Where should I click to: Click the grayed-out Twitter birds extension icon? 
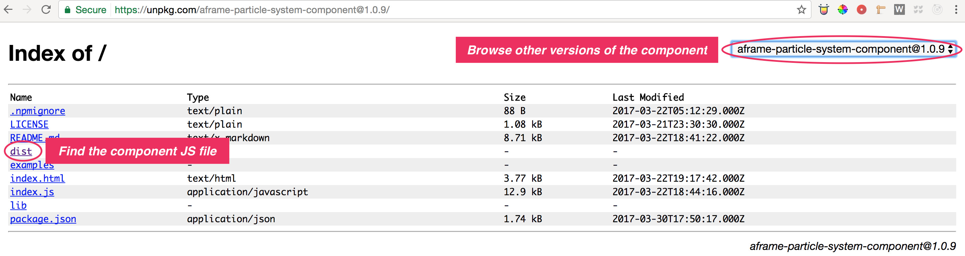pos(918,10)
